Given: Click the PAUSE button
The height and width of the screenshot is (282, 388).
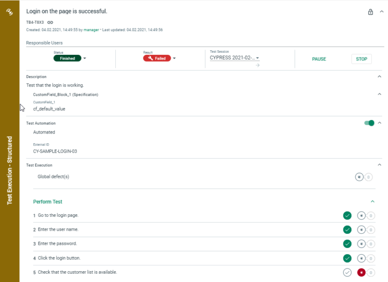Looking at the screenshot, I should tap(319, 59).
